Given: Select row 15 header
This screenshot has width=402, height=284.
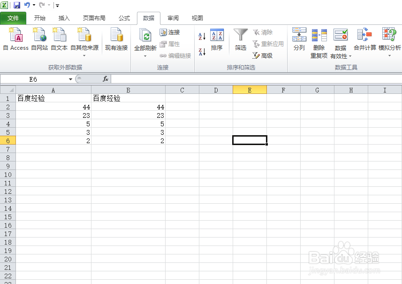Looking at the screenshot, I should [8, 217].
